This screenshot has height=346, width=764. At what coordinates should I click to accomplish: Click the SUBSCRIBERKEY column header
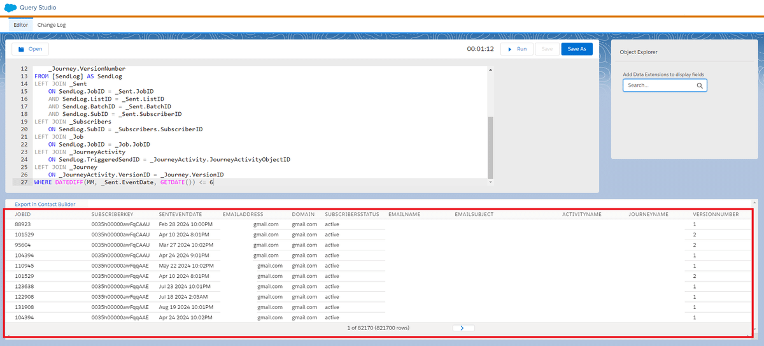(x=111, y=215)
